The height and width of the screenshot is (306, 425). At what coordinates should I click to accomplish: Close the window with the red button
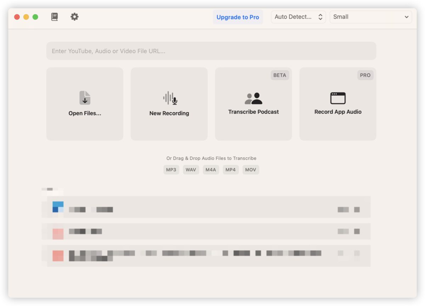(x=17, y=17)
